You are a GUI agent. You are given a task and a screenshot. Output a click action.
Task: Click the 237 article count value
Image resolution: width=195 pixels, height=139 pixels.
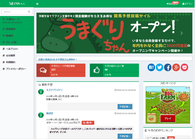53,70
